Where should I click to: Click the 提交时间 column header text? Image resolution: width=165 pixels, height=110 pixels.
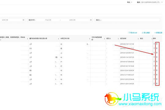pos(123,38)
